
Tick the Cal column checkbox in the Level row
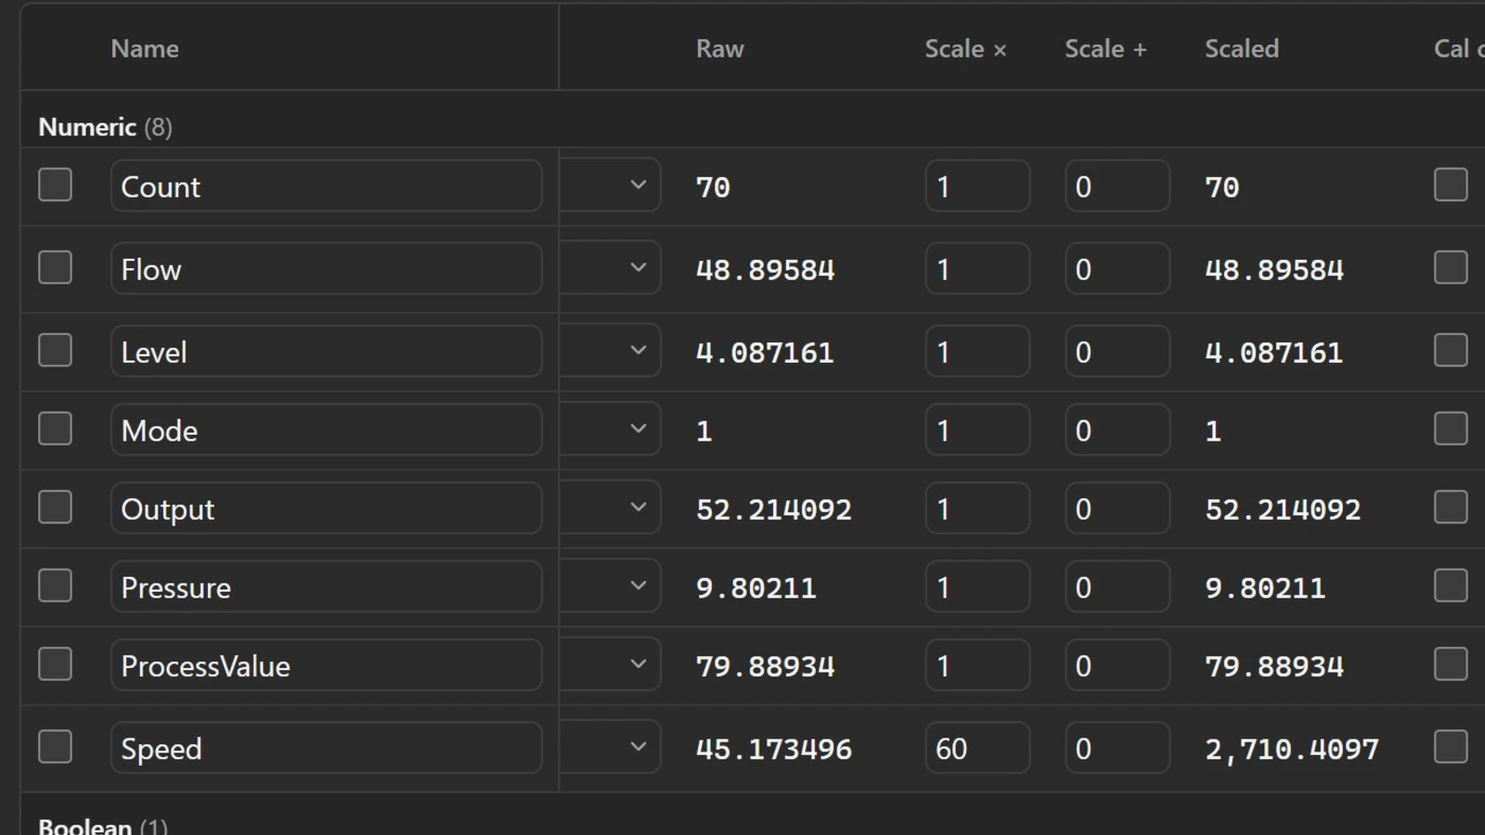click(x=1451, y=350)
